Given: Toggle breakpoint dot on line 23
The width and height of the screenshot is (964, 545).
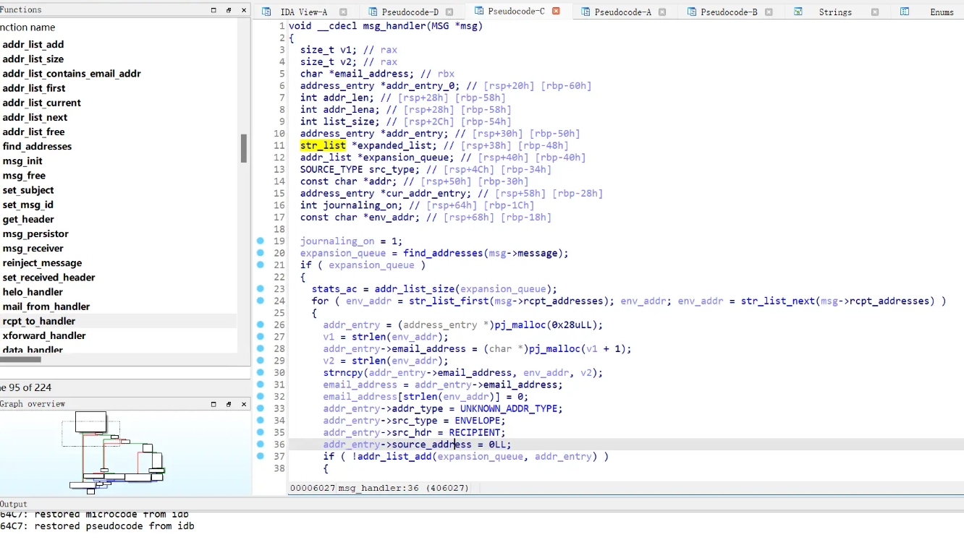Looking at the screenshot, I should tap(261, 288).
